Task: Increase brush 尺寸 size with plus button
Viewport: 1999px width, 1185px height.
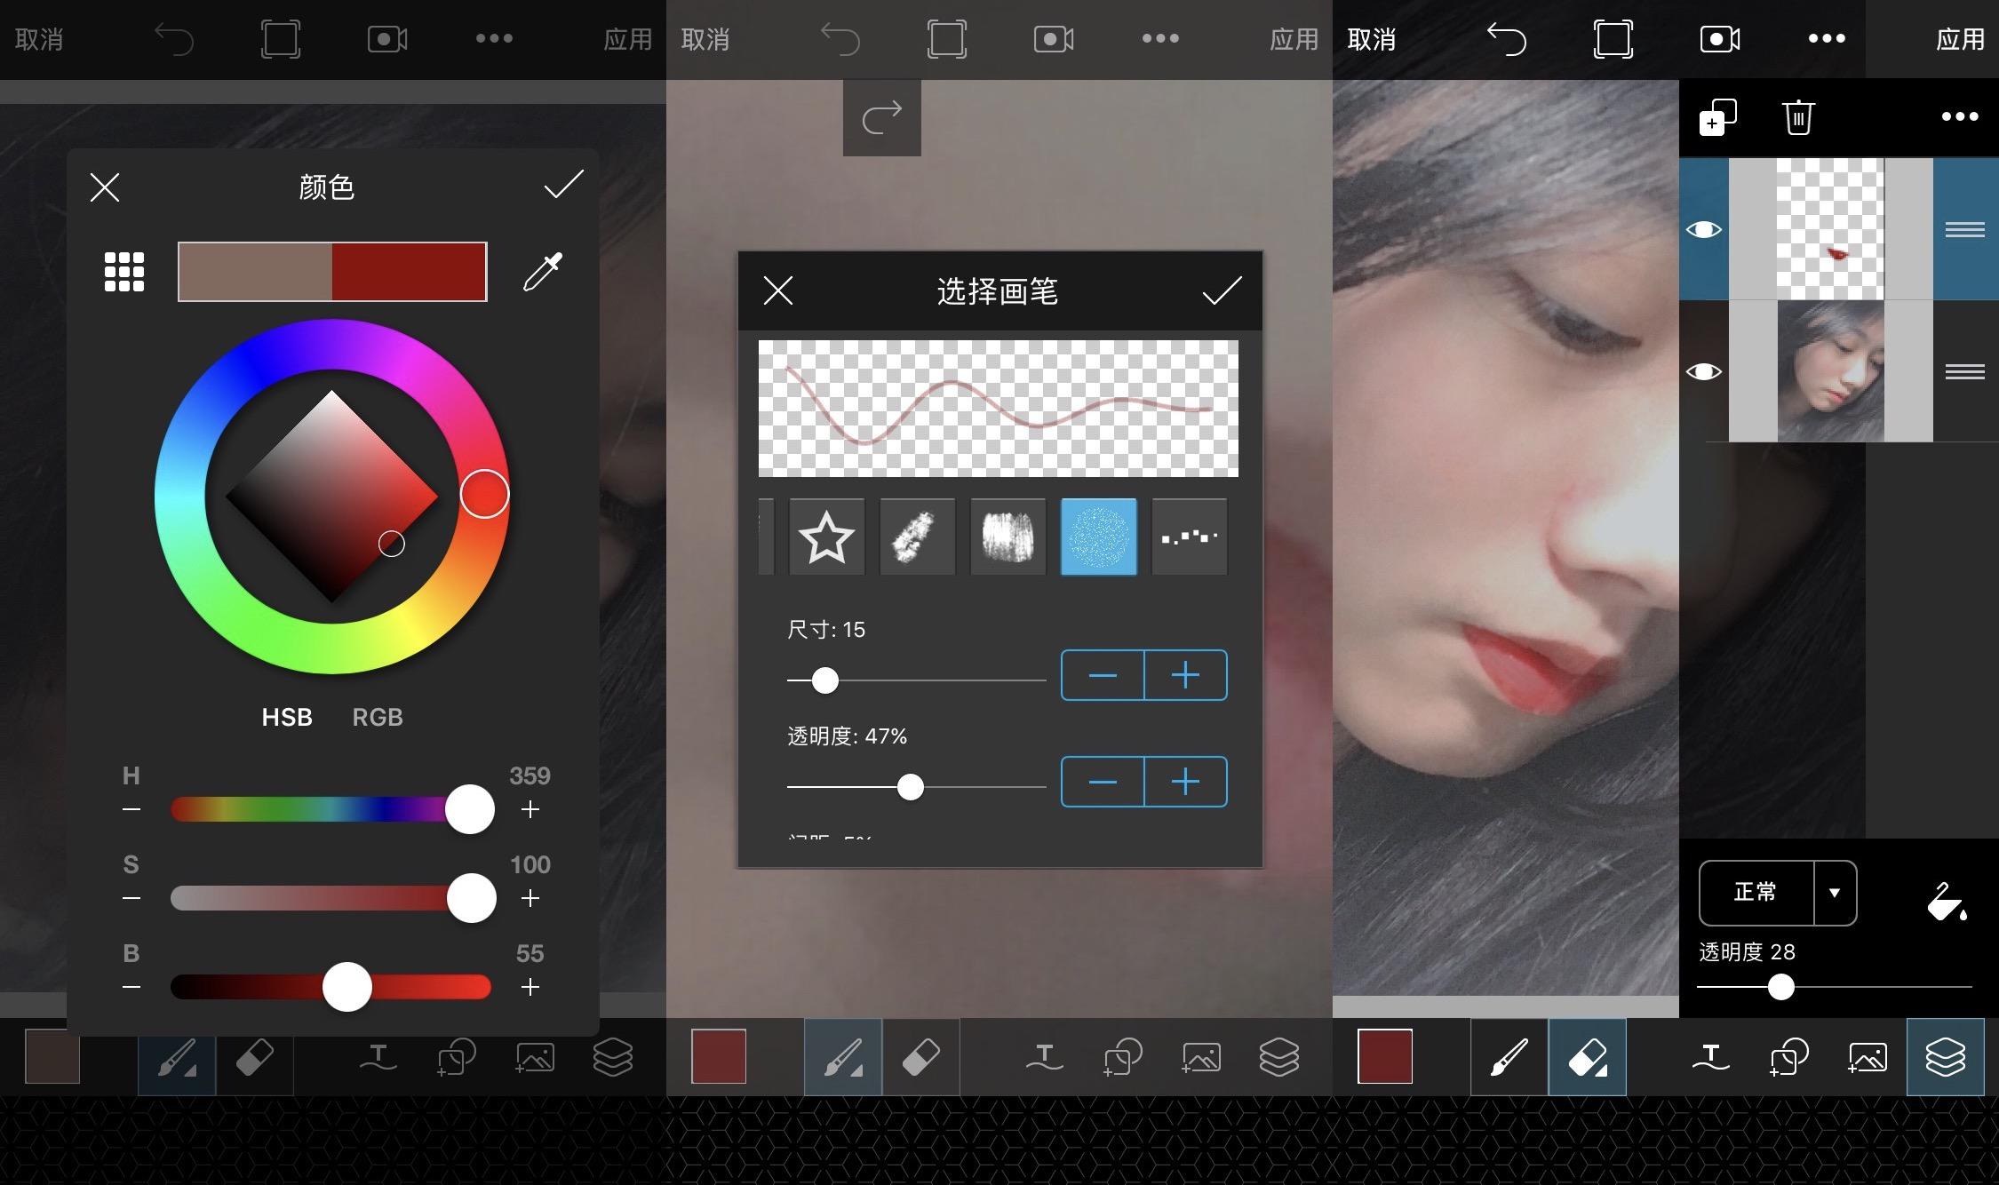Action: click(1185, 675)
